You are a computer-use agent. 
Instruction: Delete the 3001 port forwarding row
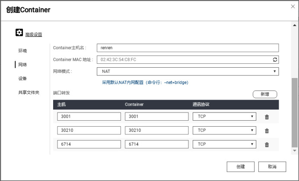pos(267,117)
